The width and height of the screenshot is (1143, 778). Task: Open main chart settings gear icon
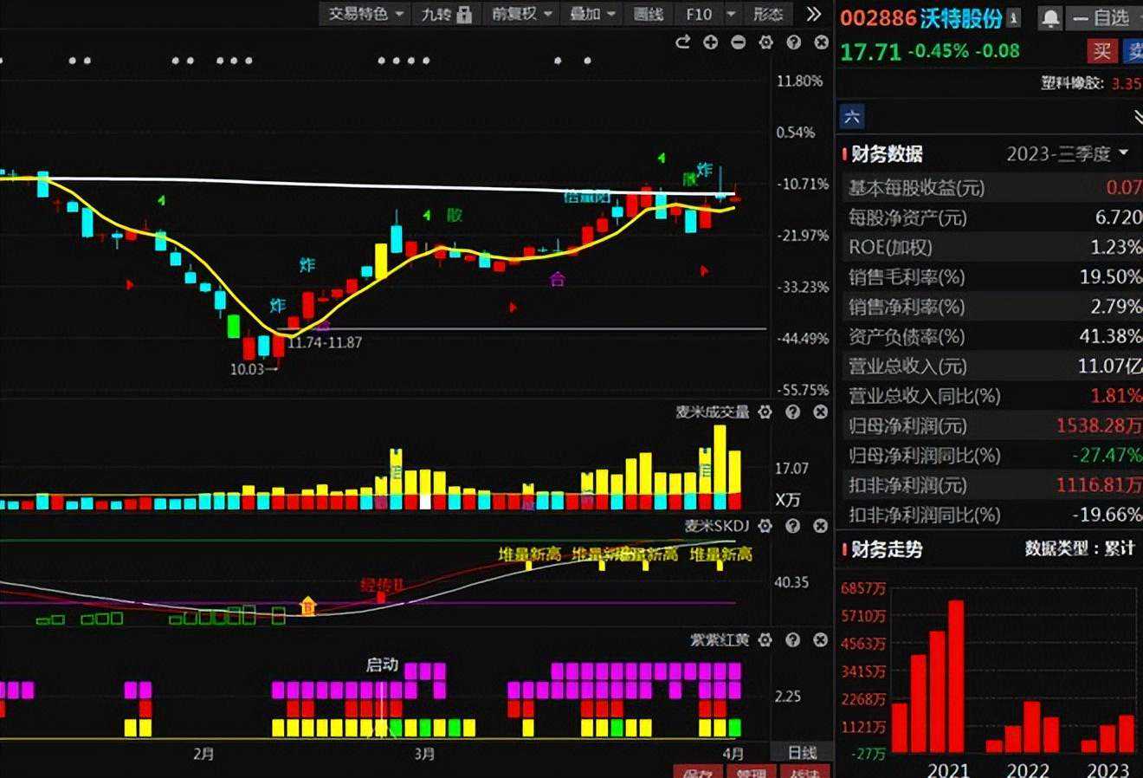(x=765, y=42)
